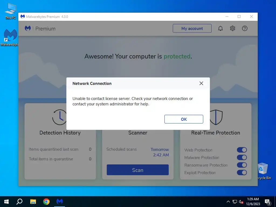Open the My account button

coord(192,28)
